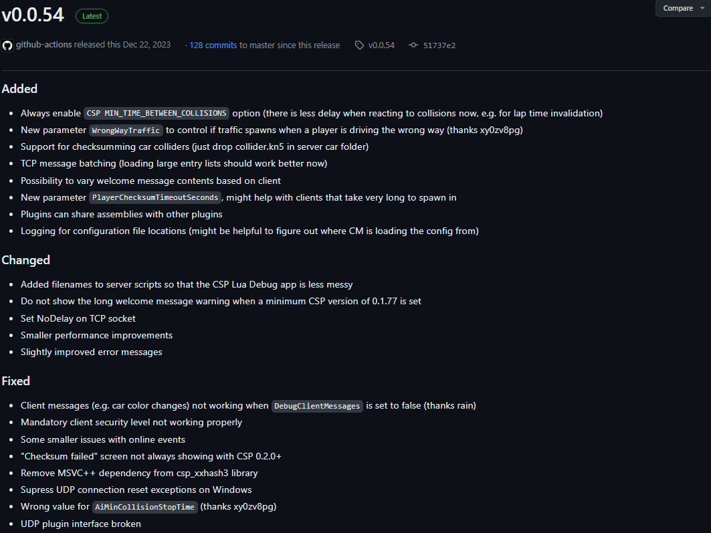Click the CSP MIN_TIME_BETWEEN_COLLISIONS code label

click(x=157, y=113)
